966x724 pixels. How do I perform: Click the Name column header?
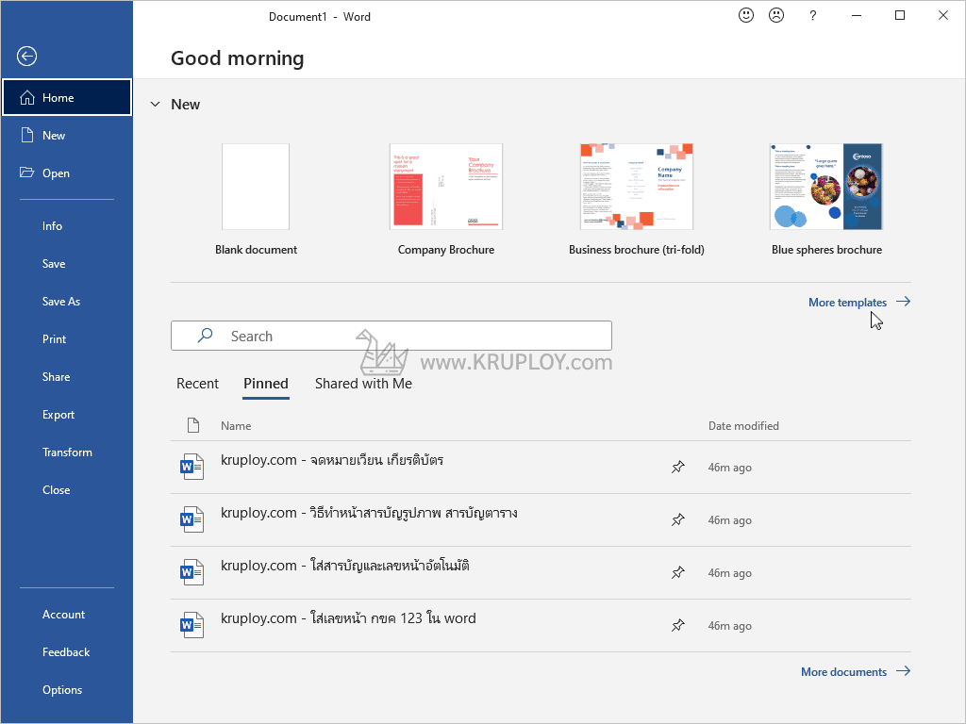pos(236,425)
